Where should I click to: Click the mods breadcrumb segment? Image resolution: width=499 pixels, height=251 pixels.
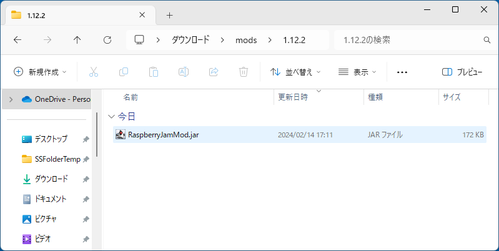pos(245,40)
